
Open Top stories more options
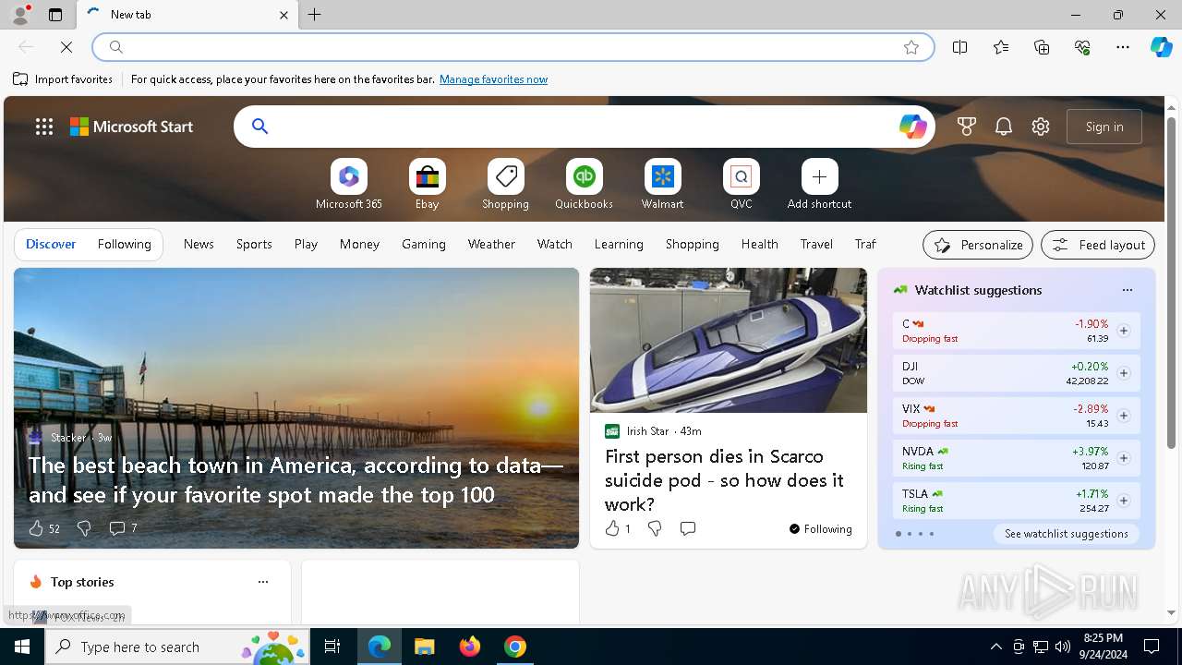(263, 582)
